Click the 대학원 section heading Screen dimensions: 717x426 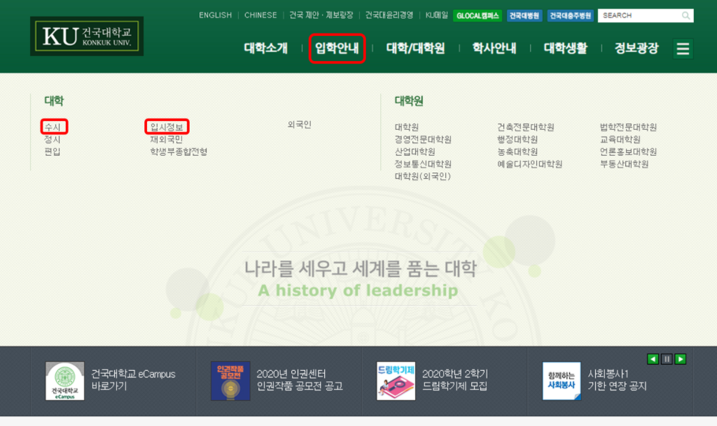click(409, 101)
